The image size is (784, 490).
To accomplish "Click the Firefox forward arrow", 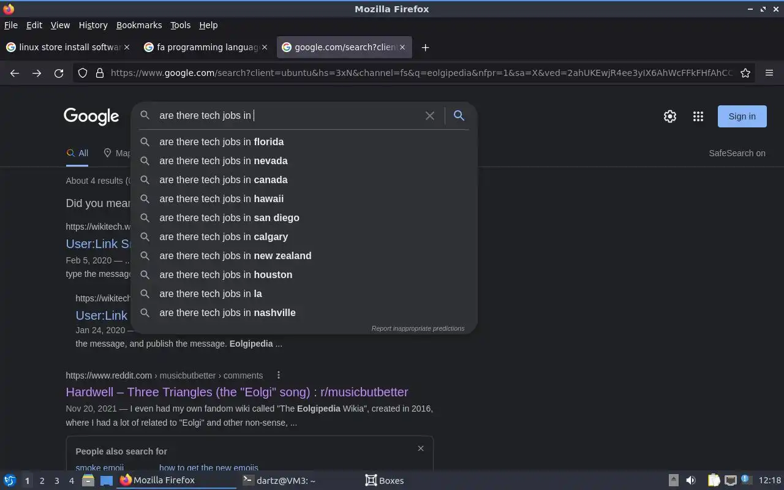I will (37, 73).
